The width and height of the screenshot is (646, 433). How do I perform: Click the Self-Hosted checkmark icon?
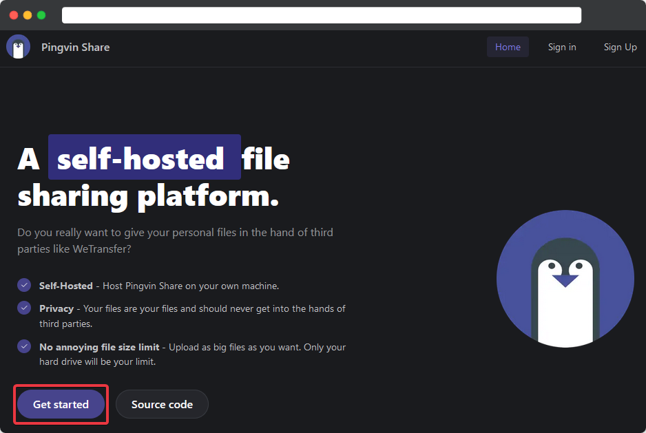tap(24, 285)
